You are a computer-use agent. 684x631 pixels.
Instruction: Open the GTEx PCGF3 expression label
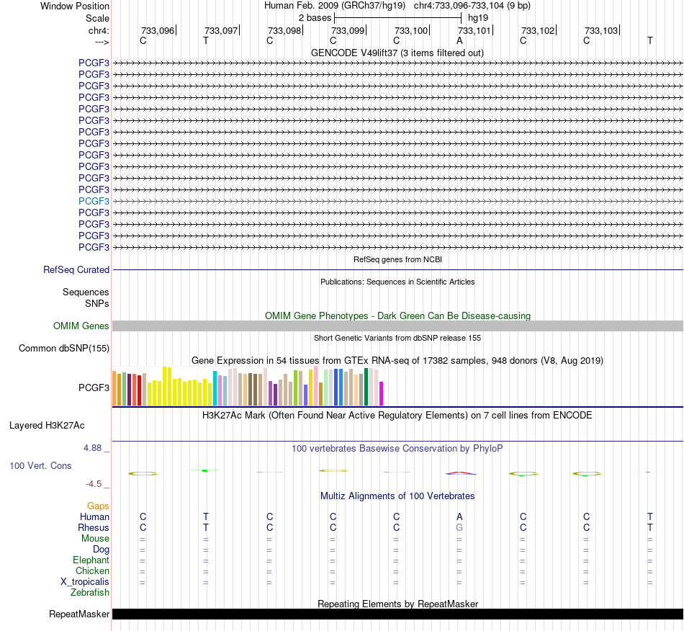tap(94, 388)
